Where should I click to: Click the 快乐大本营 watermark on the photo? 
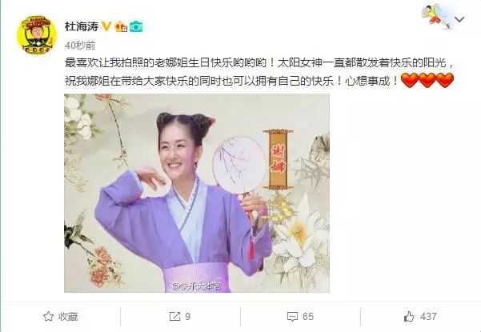tap(197, 286)
